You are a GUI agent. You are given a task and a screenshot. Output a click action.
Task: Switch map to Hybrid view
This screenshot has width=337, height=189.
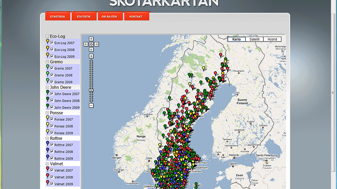[x=272, y=39]
